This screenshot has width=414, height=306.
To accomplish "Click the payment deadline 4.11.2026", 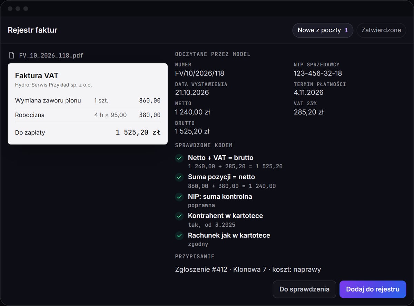I will pos(309,92).
